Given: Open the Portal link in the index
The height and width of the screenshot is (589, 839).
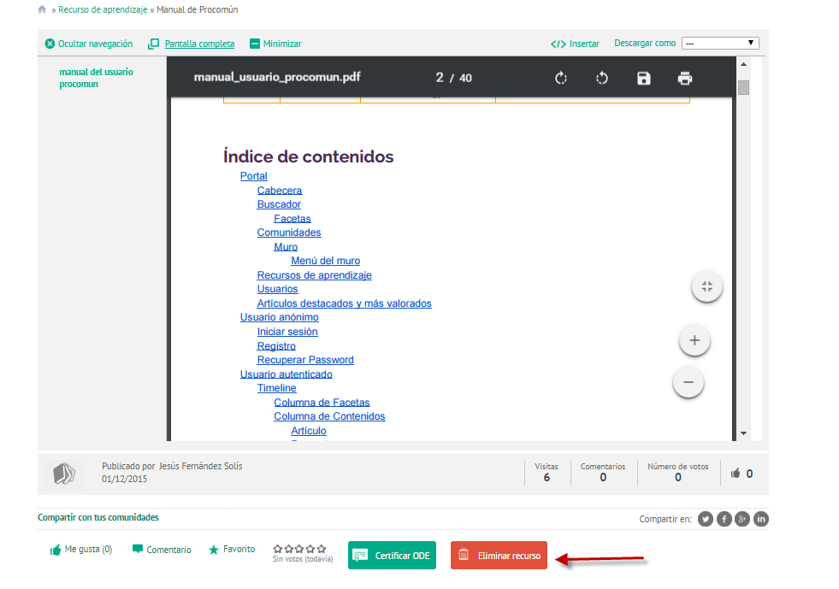Looking at the screenshot, I should coord(253,175).
